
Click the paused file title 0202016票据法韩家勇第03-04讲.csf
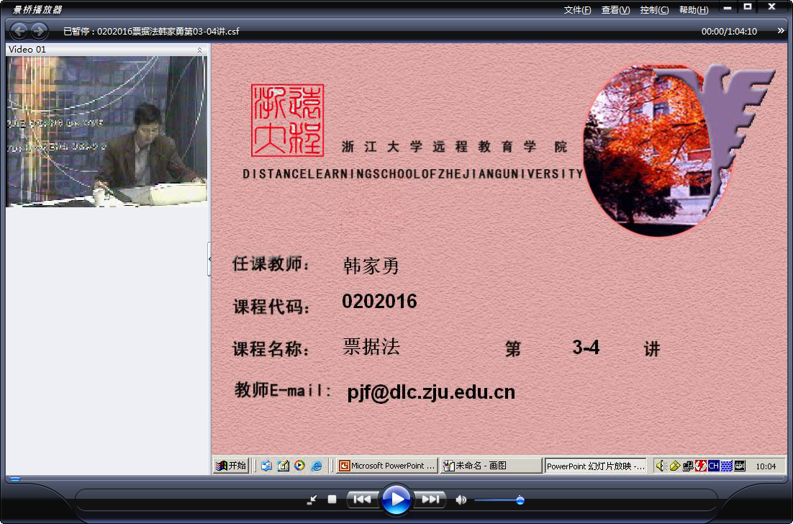[x=168, y=32]
